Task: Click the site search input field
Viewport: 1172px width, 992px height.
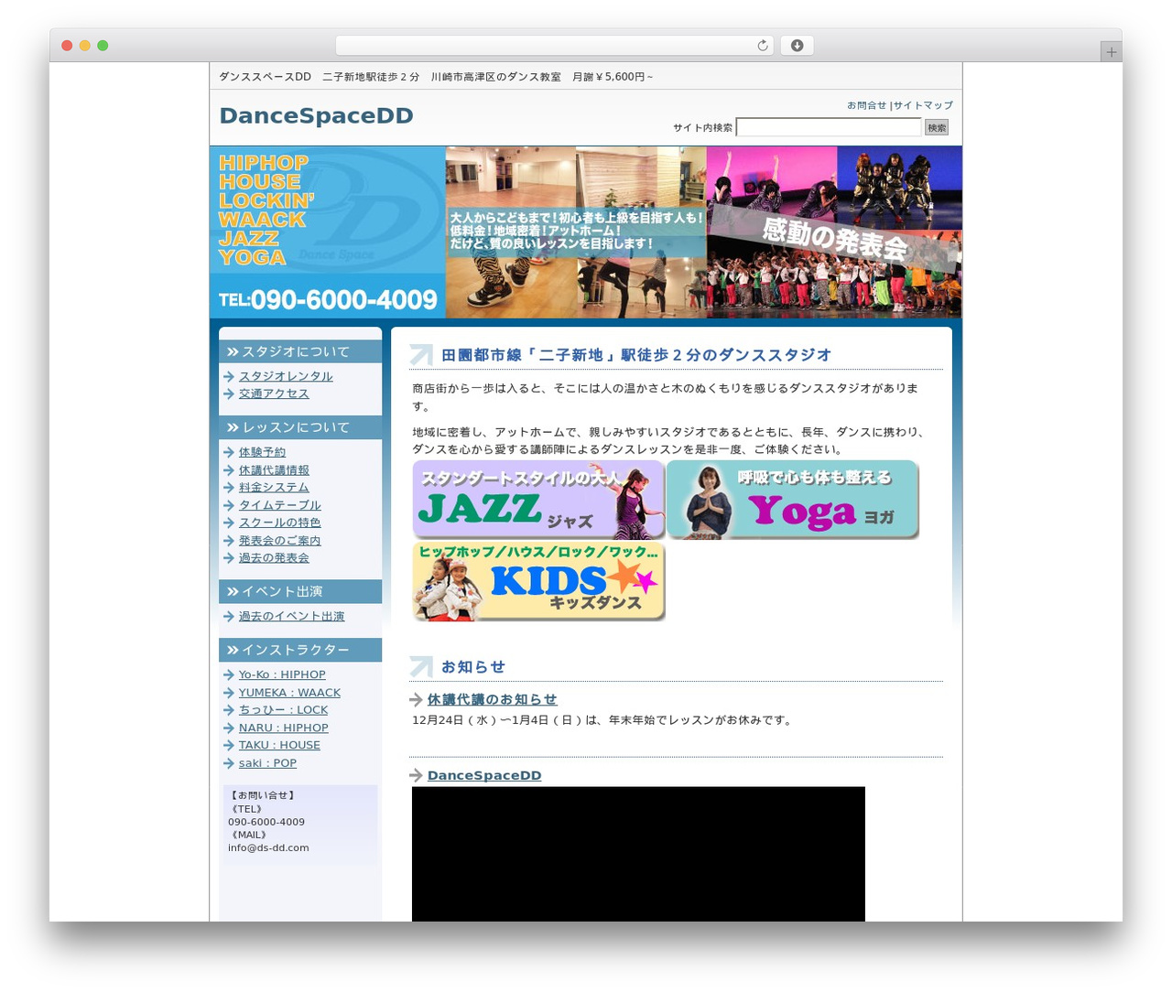Action: pos(829,127)
